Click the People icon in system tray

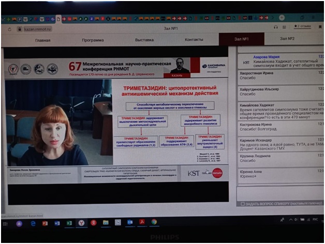(282, 220)
